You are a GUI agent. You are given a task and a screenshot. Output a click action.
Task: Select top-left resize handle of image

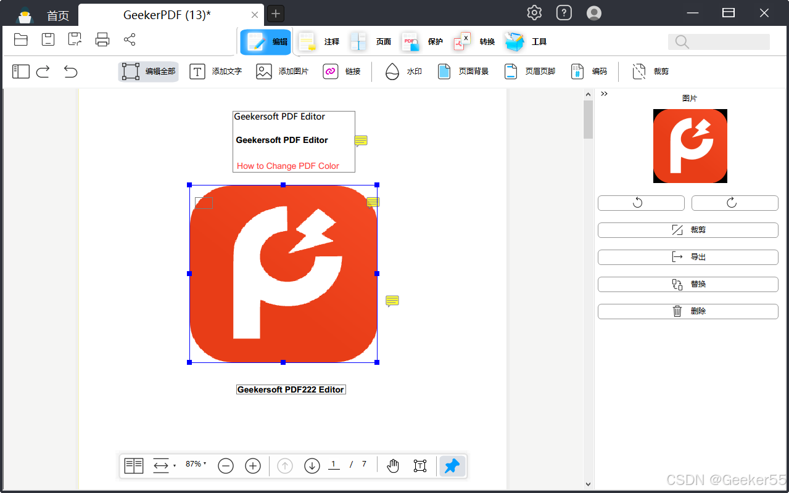tap(189, 185)
